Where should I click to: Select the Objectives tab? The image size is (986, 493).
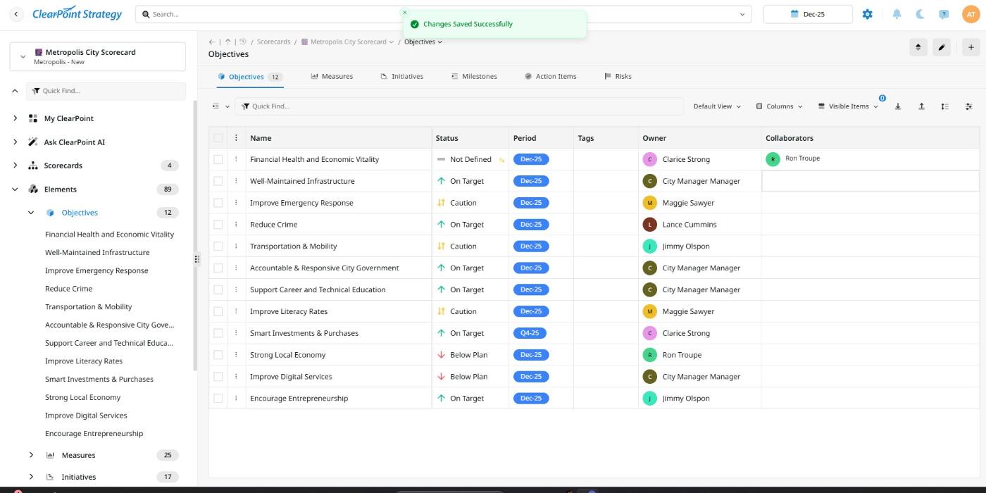click(x=249, y=77)
